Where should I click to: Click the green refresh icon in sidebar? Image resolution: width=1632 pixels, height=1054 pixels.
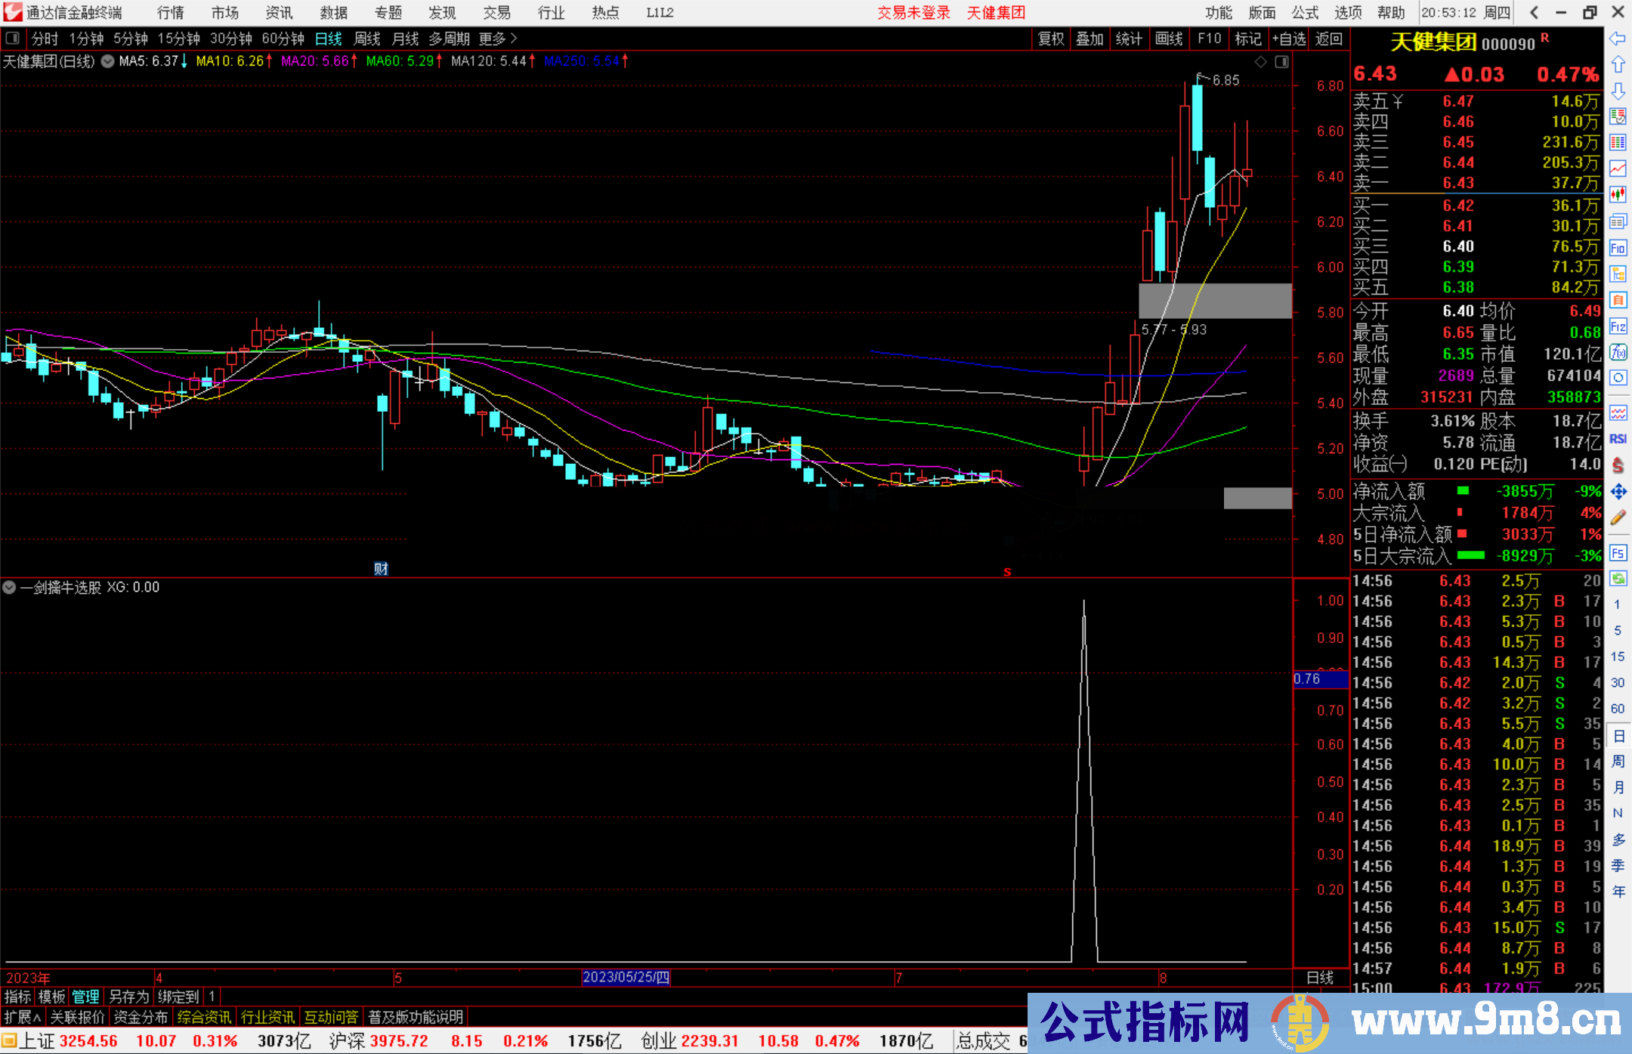(1618, 579)
